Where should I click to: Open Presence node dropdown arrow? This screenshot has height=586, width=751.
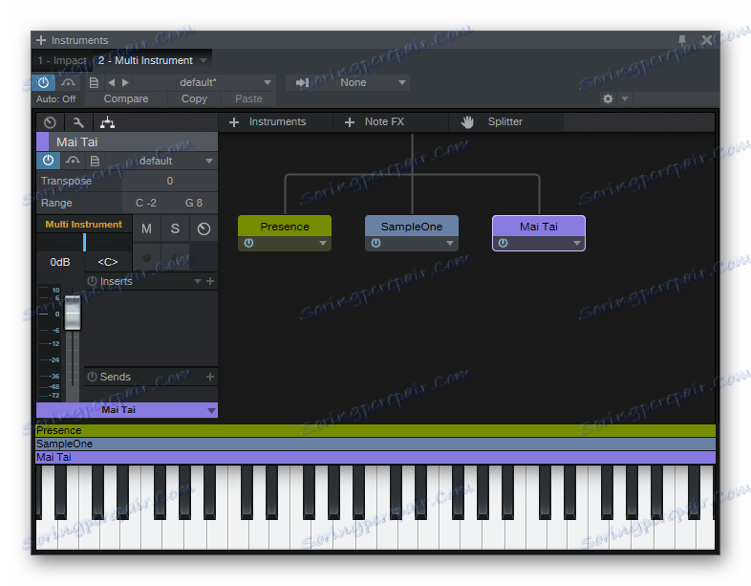point(323,244)
